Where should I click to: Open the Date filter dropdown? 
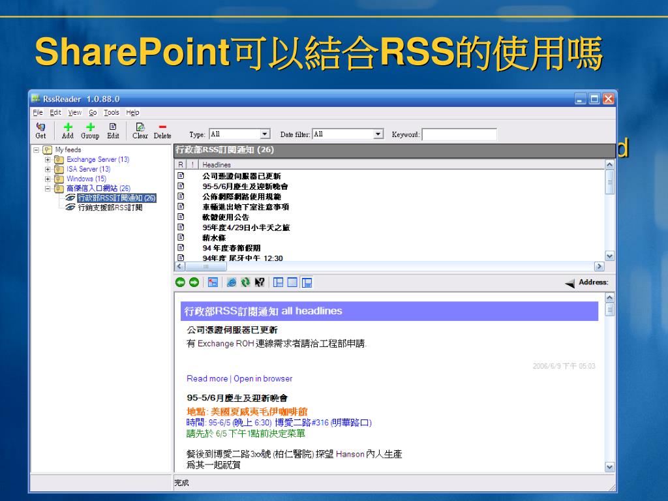[x=378, y=134]
